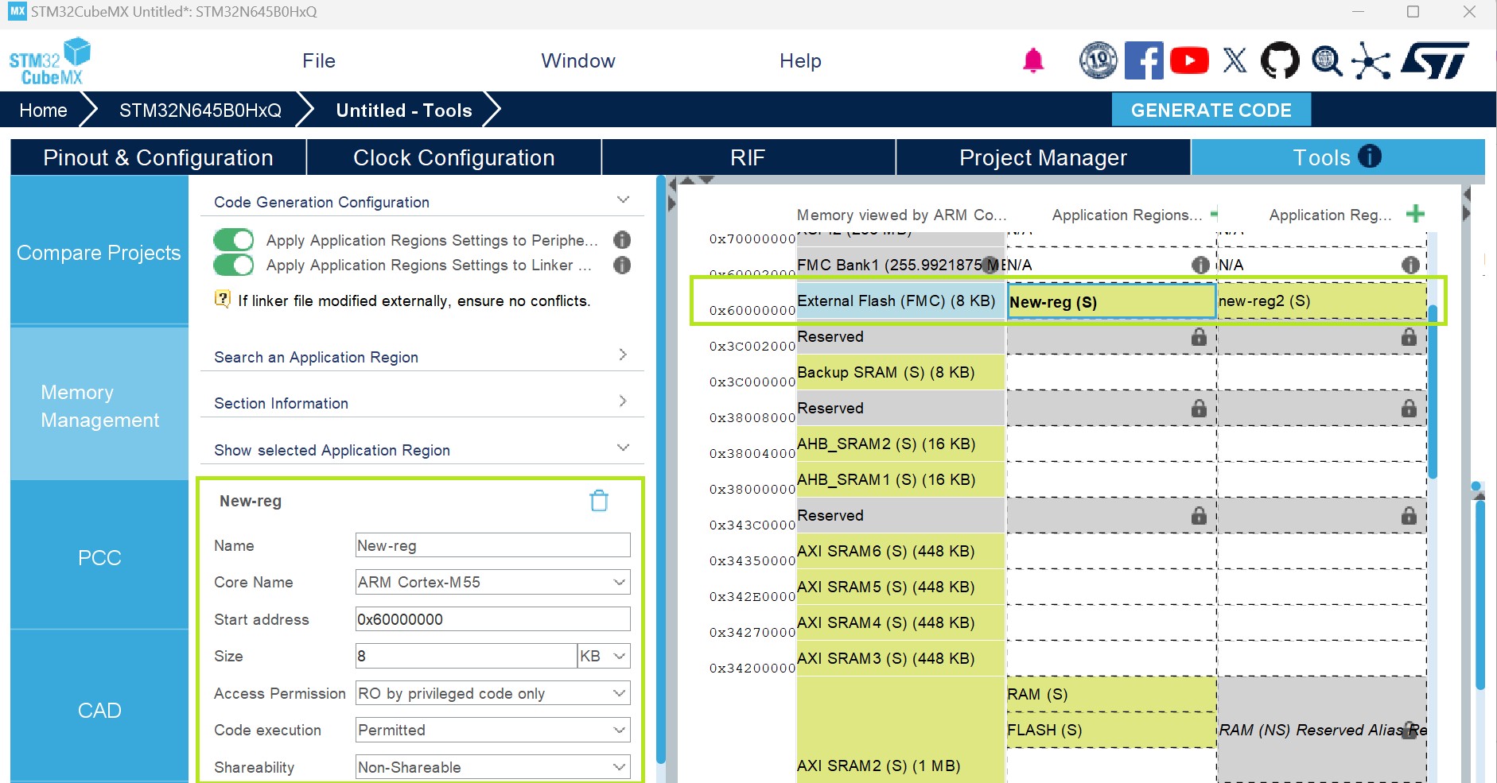
Task: Show info for Apply Regions Settings to Linker
Action: pyautogui.click(x=622, y=265)
